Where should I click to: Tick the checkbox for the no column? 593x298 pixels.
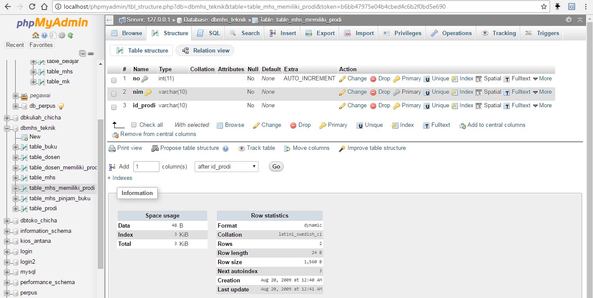click(114, 80)
